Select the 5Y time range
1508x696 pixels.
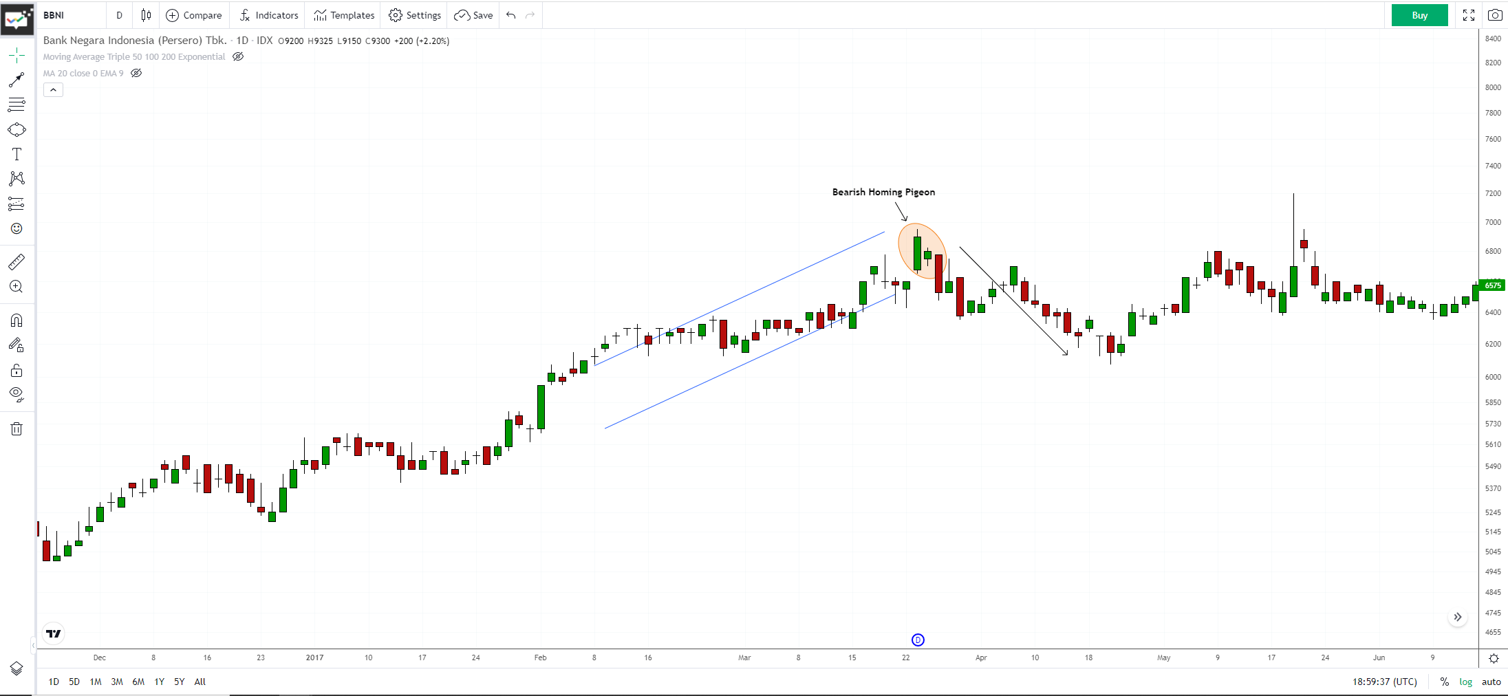tap(179, 682)
